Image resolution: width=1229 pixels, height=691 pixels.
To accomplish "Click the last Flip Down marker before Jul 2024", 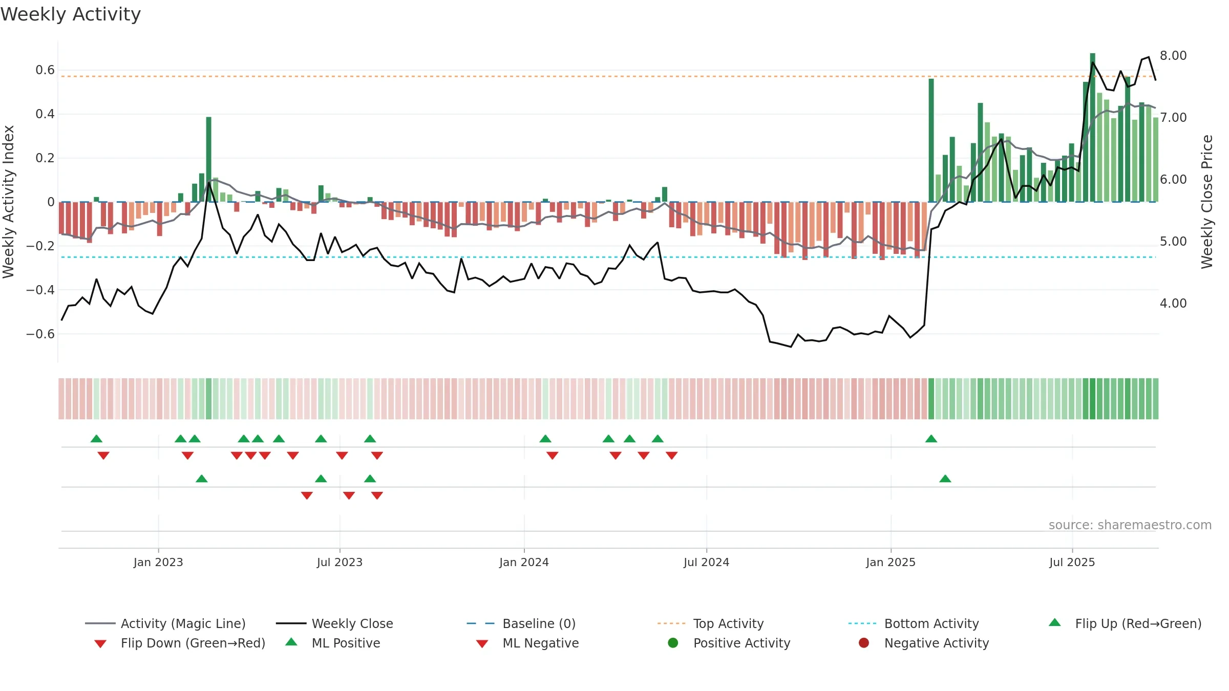I will [672, 456].
